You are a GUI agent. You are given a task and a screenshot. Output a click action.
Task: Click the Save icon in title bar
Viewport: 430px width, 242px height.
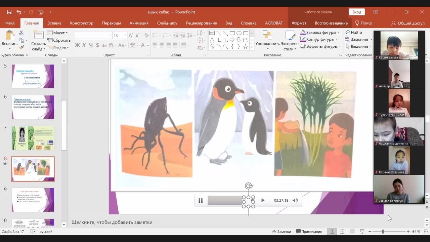9,12
